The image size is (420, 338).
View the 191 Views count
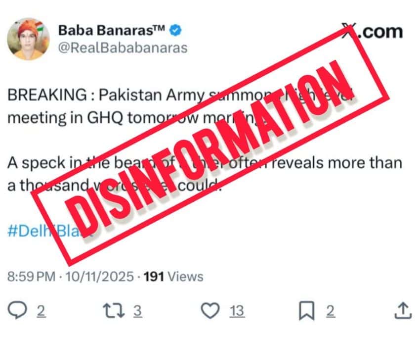click(x=173, y=277)
